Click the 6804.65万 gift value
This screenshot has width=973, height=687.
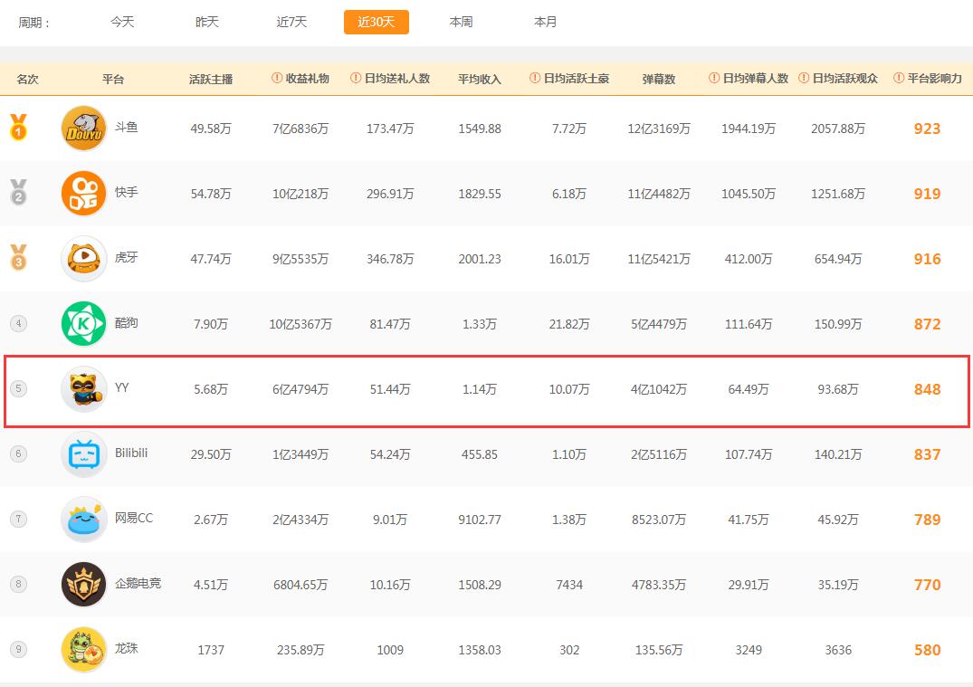[300, 585]
